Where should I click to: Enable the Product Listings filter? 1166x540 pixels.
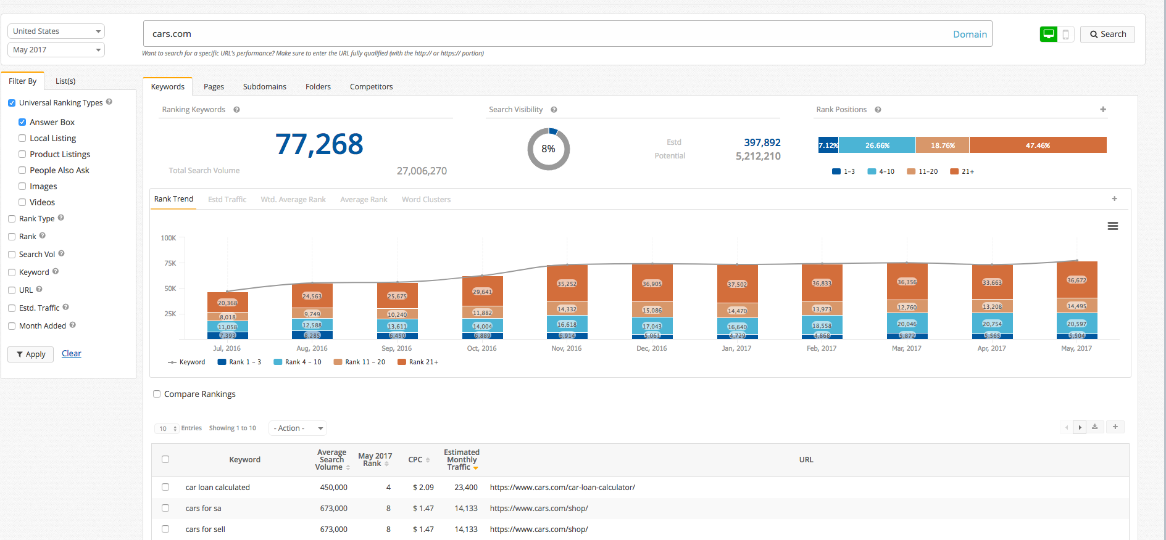[x=22, y=154]
